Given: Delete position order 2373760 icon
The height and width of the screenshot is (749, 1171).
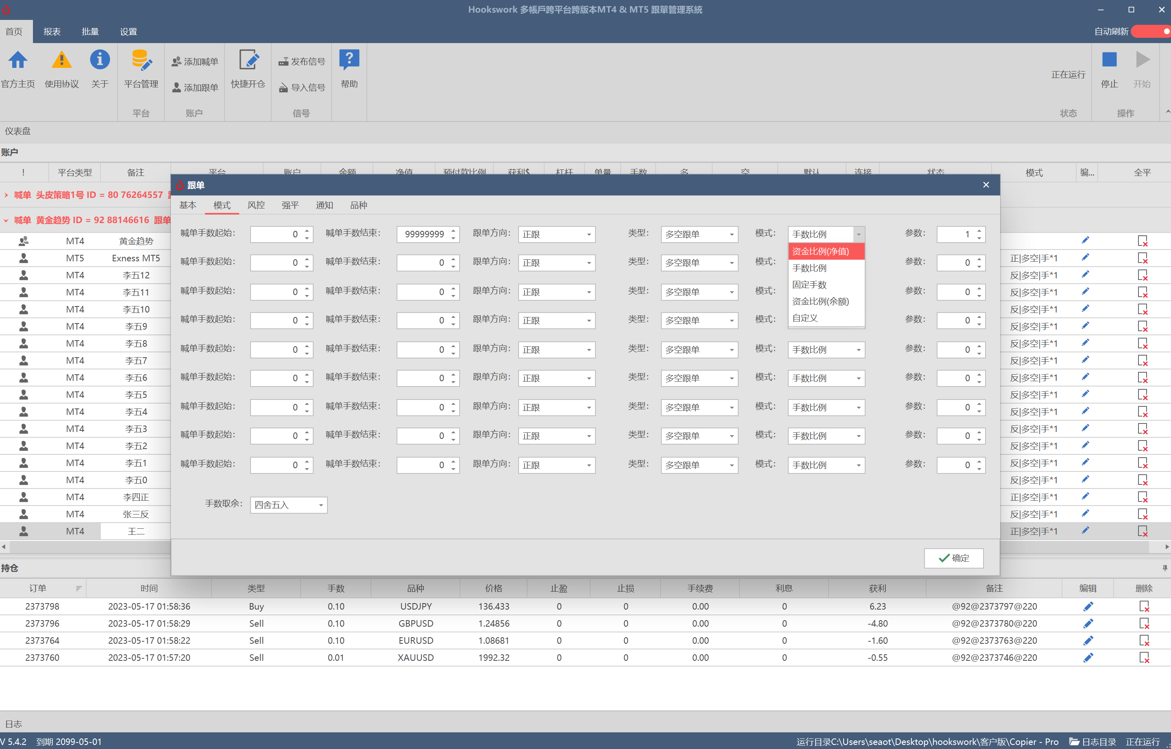Looking at the screenshot, I should 1144,658.
